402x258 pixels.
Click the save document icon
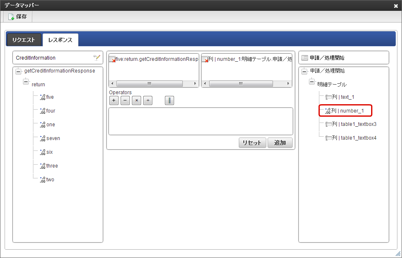[11, 17]
